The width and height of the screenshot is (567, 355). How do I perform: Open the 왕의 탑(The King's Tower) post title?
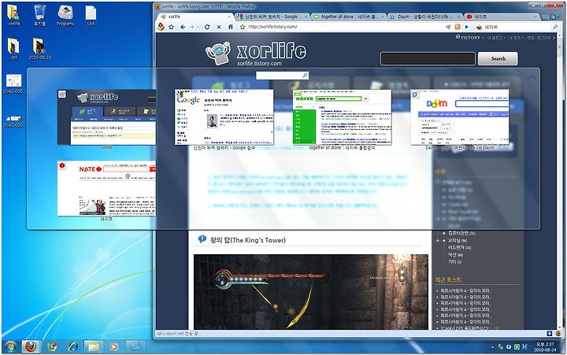pos(248,240)
